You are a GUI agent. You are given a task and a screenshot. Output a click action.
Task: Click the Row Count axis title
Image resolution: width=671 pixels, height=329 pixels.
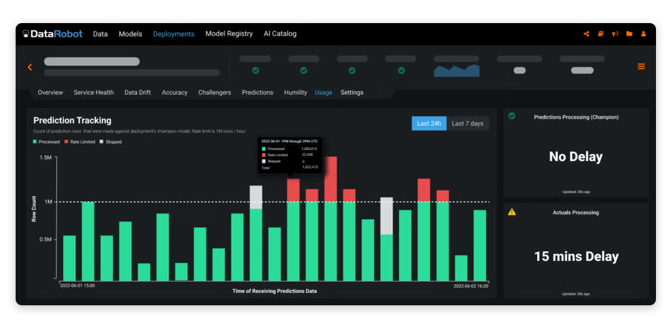(34, 209)
